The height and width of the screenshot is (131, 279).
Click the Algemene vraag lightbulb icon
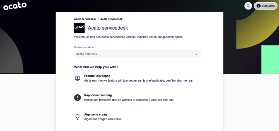tap(77, 117)
